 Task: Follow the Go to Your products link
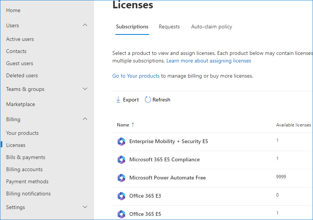point(136,76)
